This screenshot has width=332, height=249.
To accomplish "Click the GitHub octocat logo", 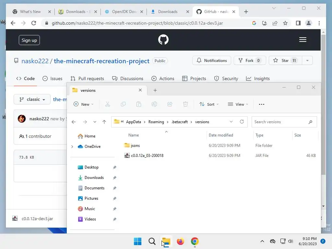I will (163, 40).
